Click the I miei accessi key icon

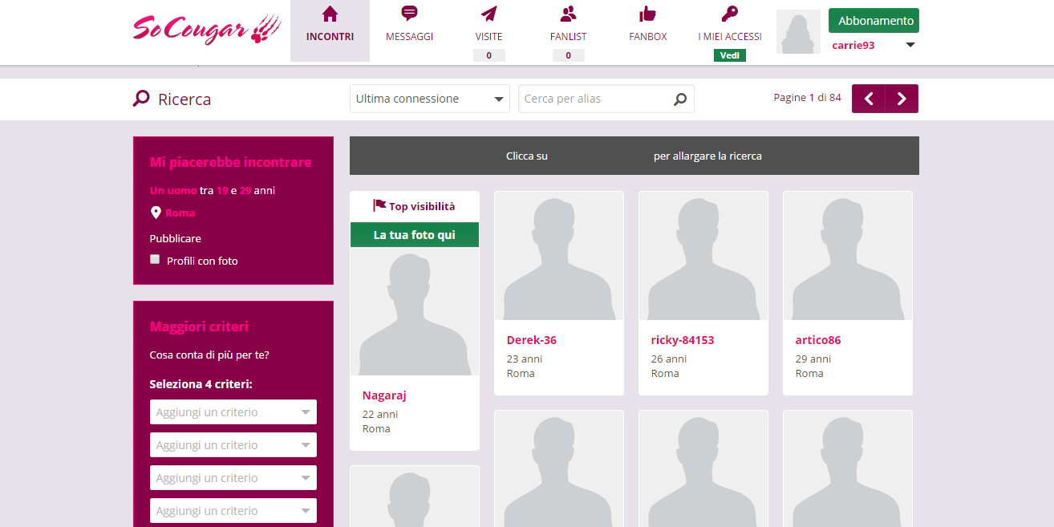[729, 14]
